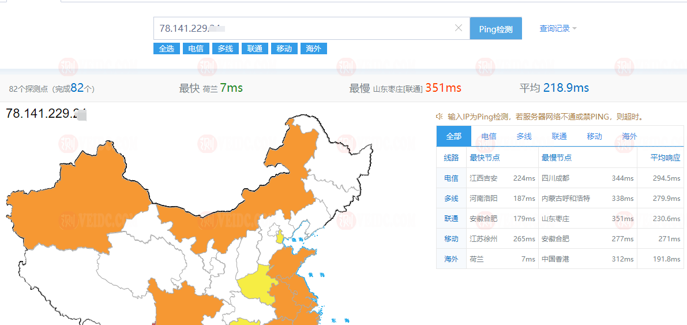Image resolution: width=687 pixels, height=325 pixels.
Task: Click the 294.5ms average value
Action: coord(666,178)
